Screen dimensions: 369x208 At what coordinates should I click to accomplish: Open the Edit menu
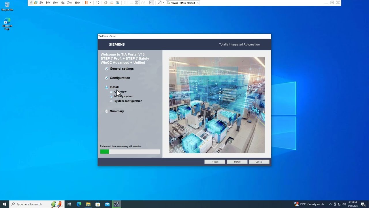[x=48, y=3]
